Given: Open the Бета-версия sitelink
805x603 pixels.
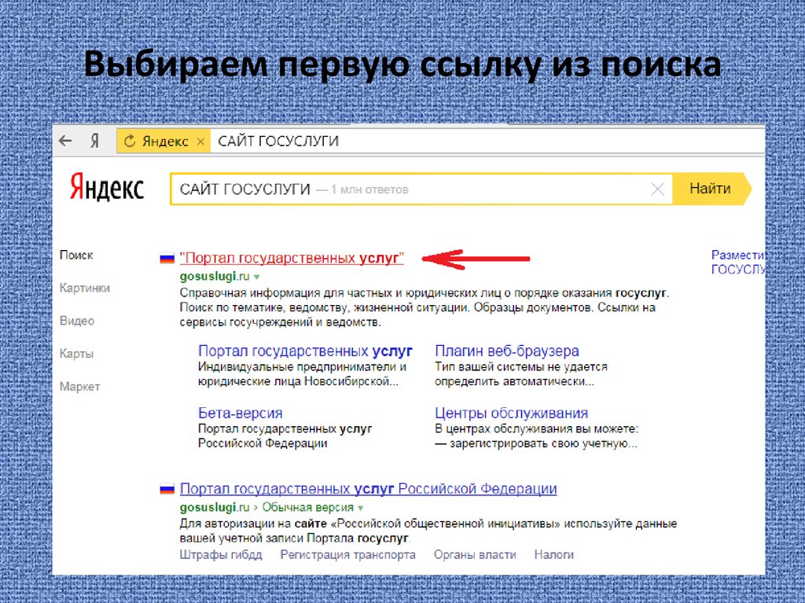Looking at the screenshot, I should 240,413.
